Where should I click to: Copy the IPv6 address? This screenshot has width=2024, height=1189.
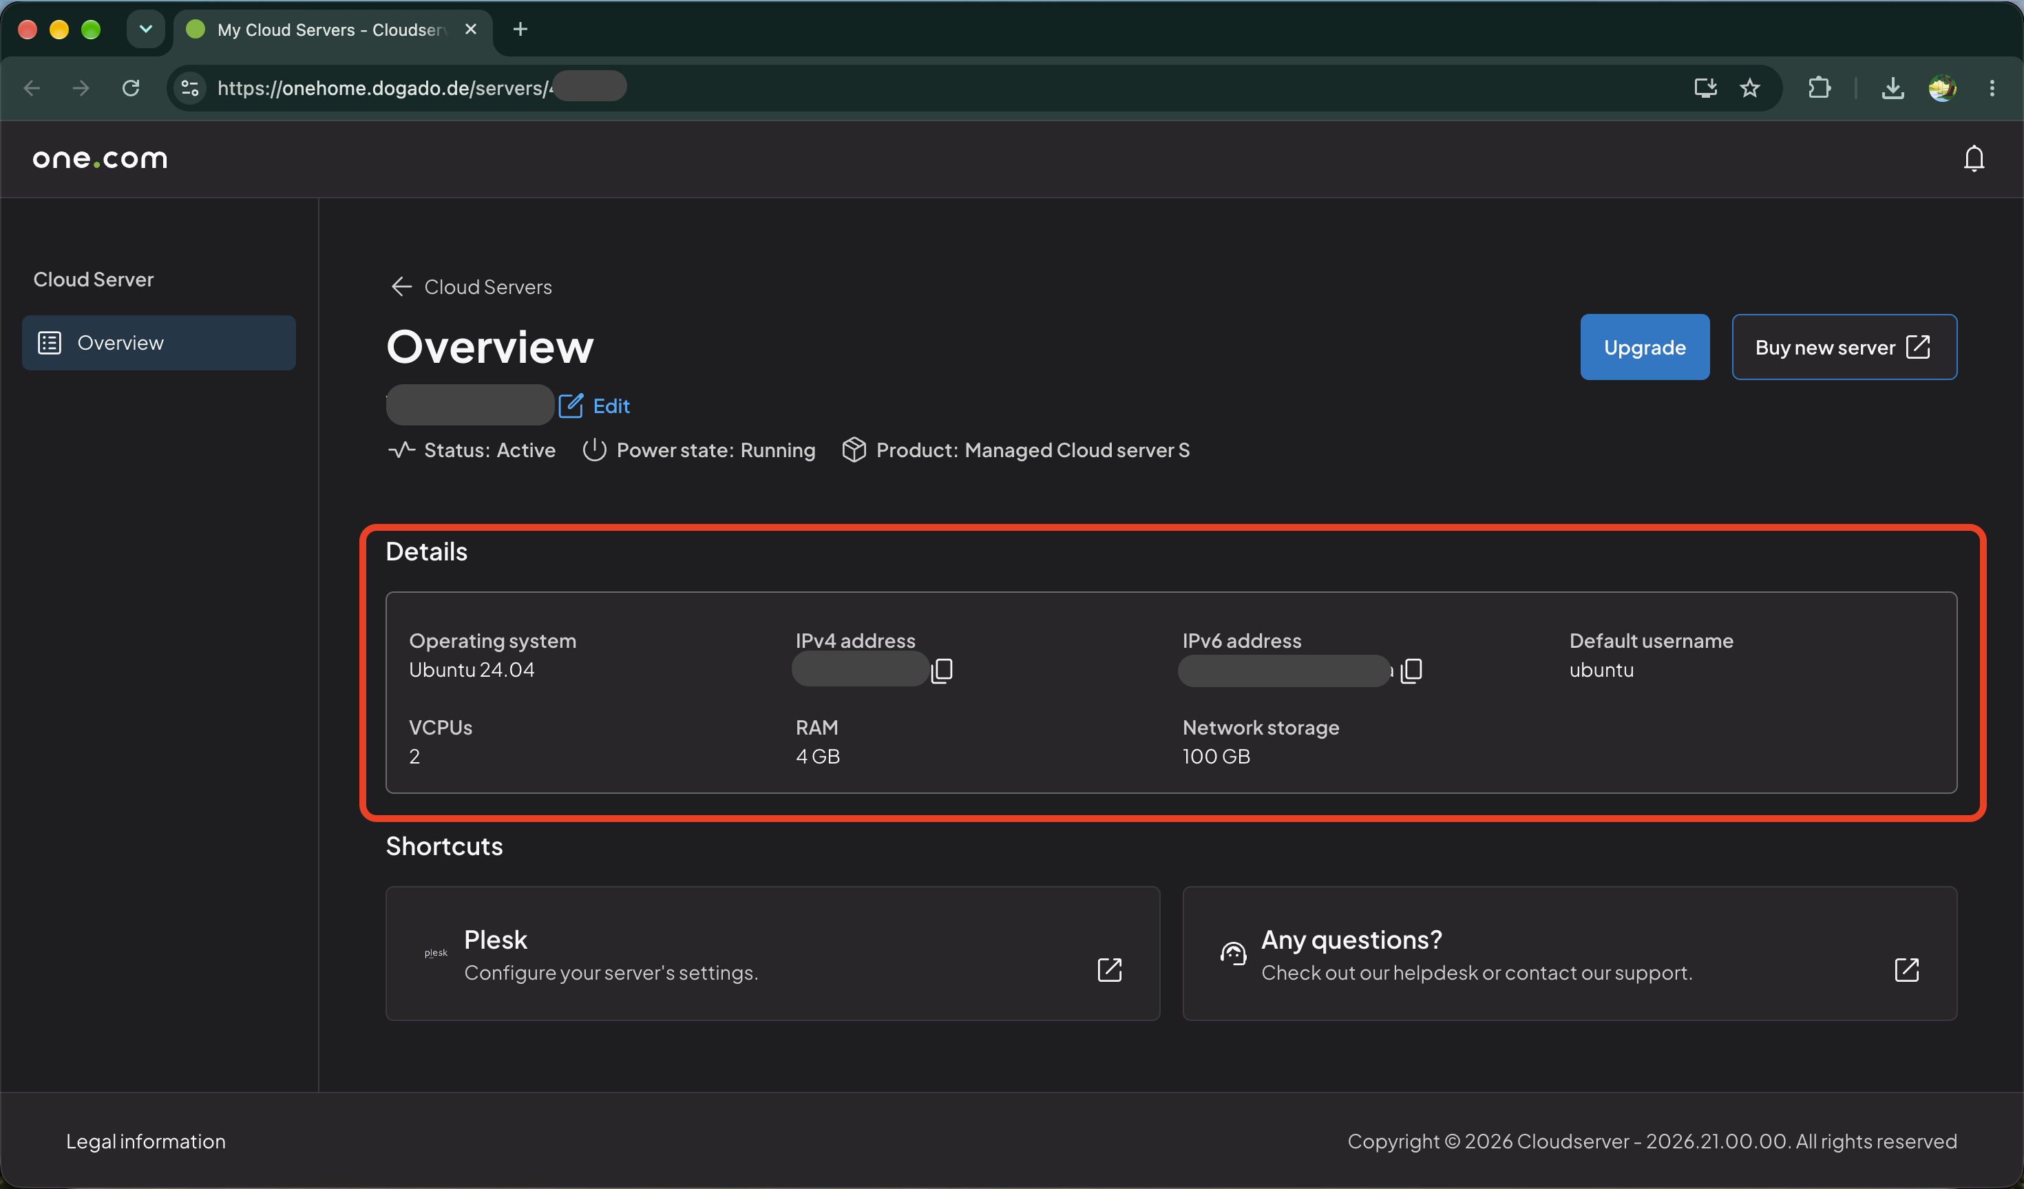click(1411, 669)
